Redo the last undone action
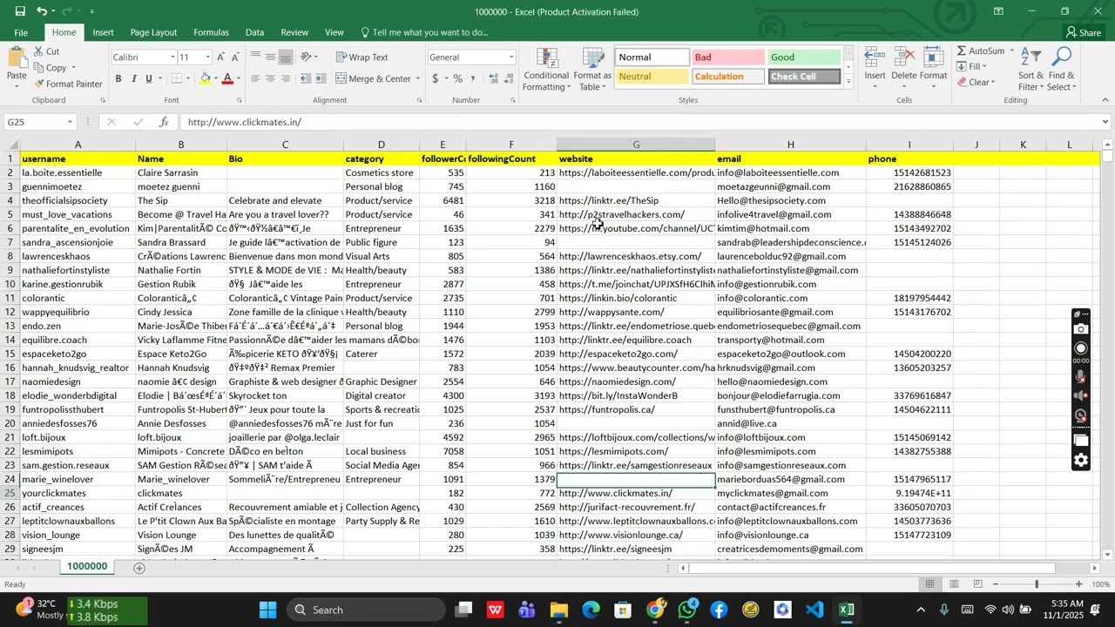Image resolution: width=1115 pixels, height=627 pixels. (x=69, y=11)
